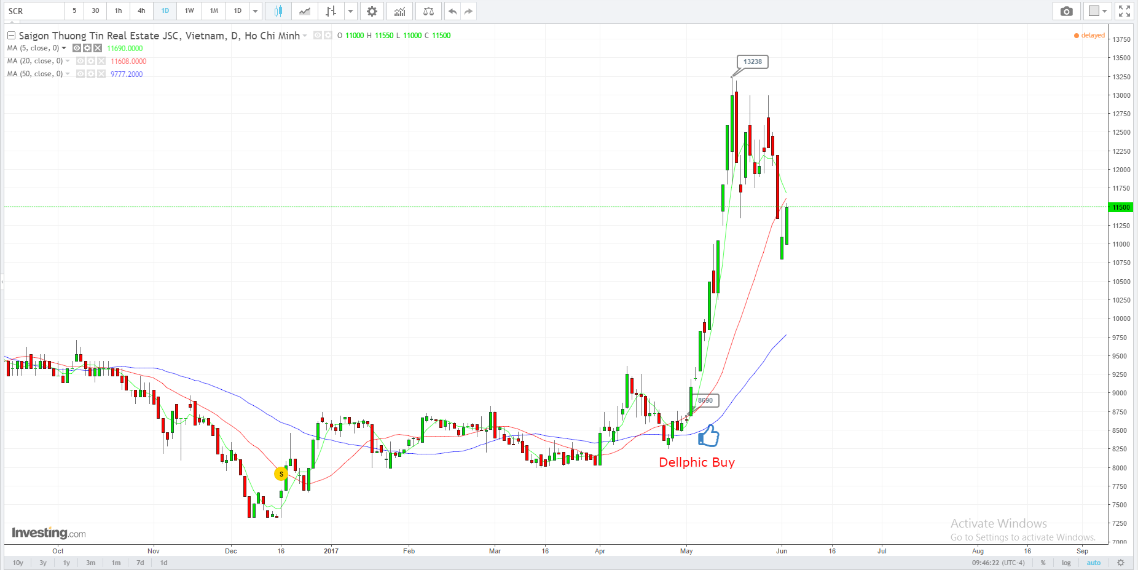1138x570 pixels.
Task: Expand the time interval dropdown arrow
Action: [256, 11]
